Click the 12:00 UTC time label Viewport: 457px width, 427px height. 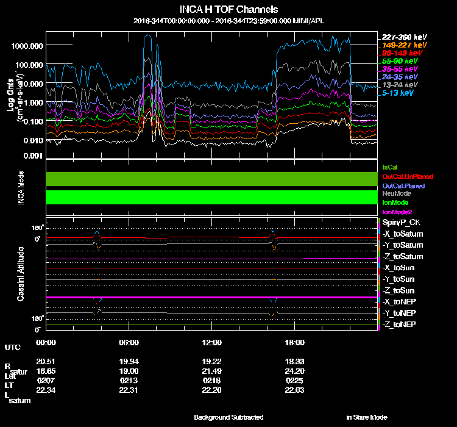tap(211, 342)
